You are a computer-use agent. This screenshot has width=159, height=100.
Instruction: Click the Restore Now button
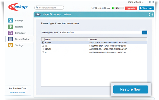[131, 89]
